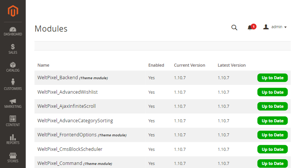The image size is (293, 168).
Task: Click the search magnifier icon
Action: click(234, 27)
